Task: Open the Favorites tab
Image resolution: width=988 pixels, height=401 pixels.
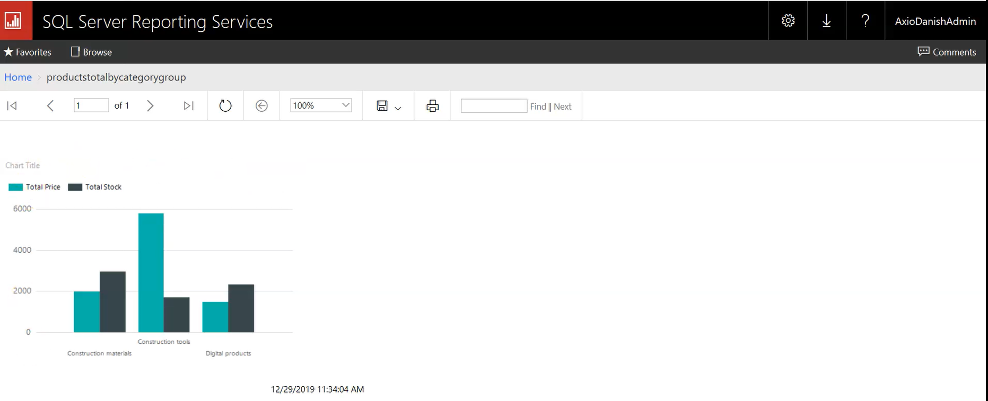Action: pos(28,52)
